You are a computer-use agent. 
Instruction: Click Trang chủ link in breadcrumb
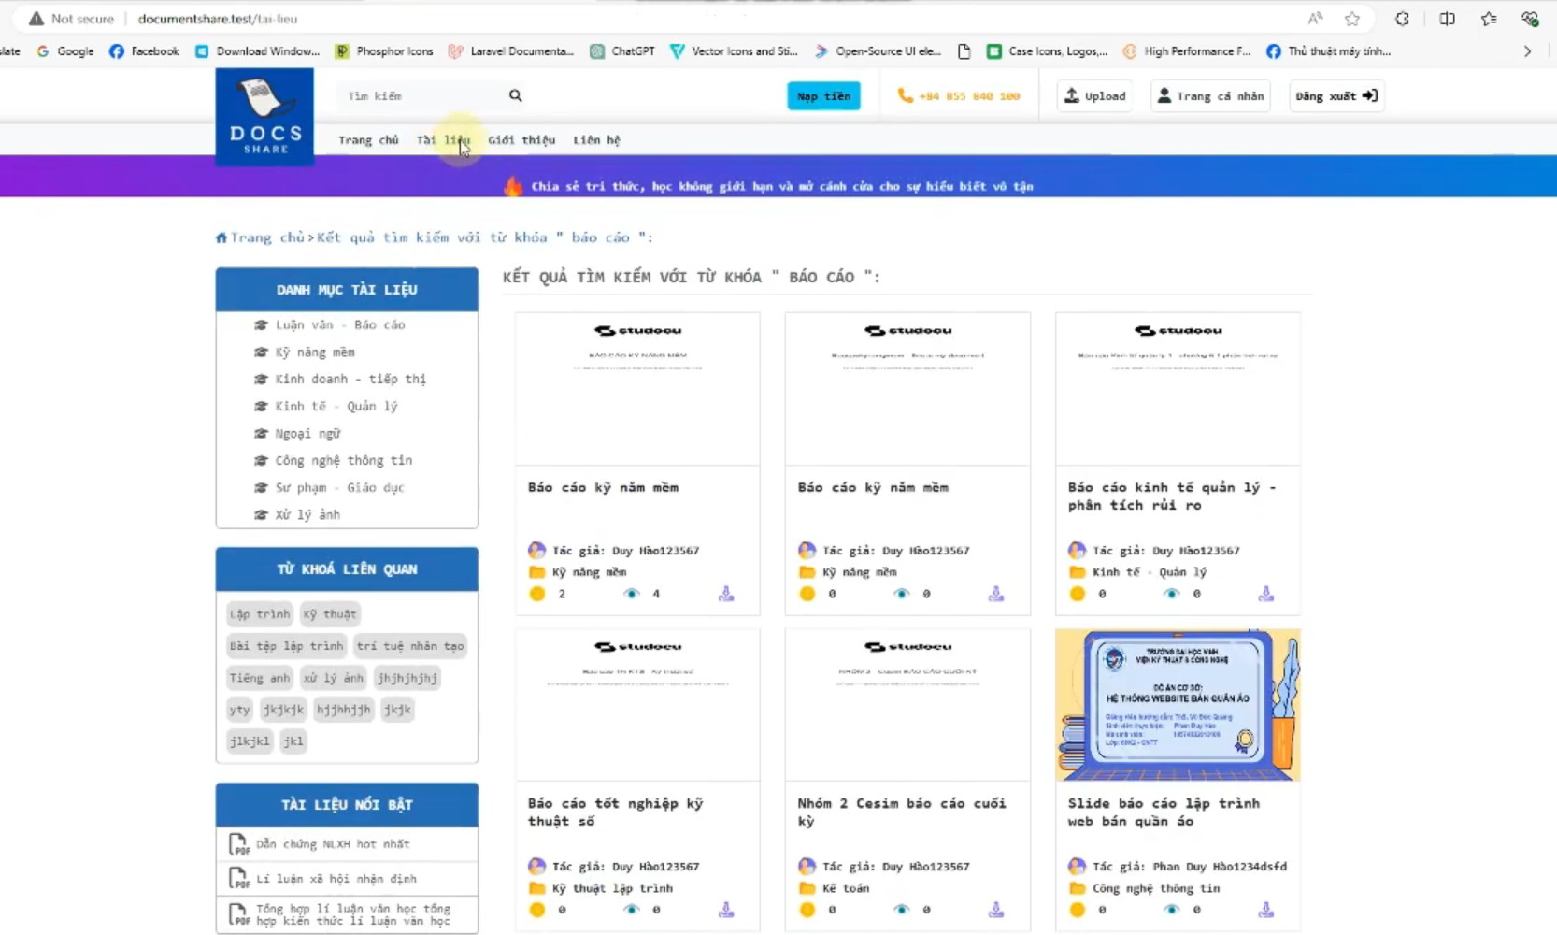click(x=267, y=237)
